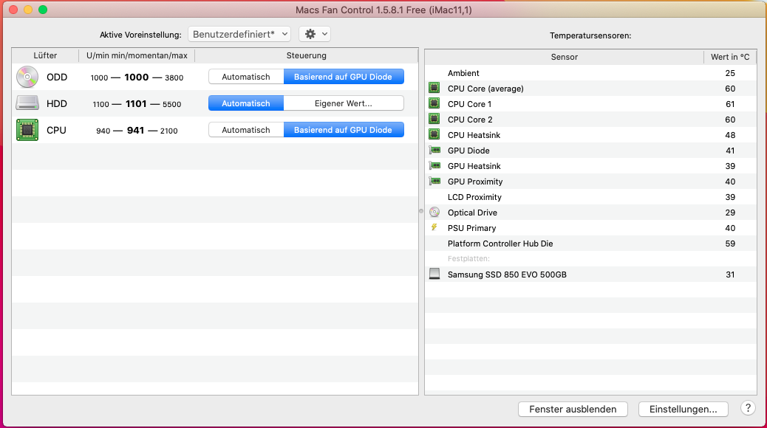Click the Samsung SSD drive icon
Screen dimensions: 767x428
coord(434,274)
